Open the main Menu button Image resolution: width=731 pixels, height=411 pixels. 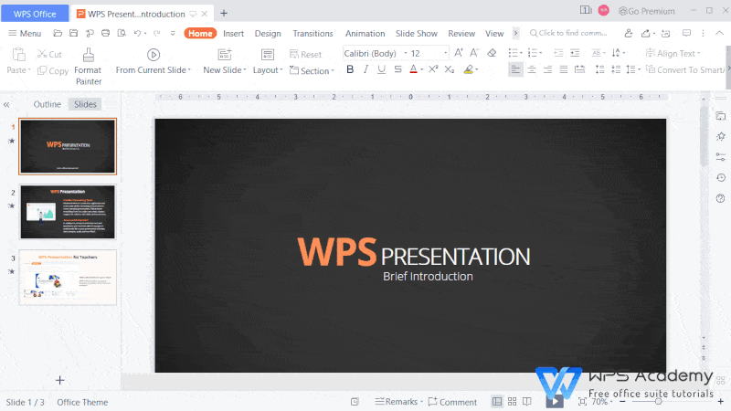(25, 33)
